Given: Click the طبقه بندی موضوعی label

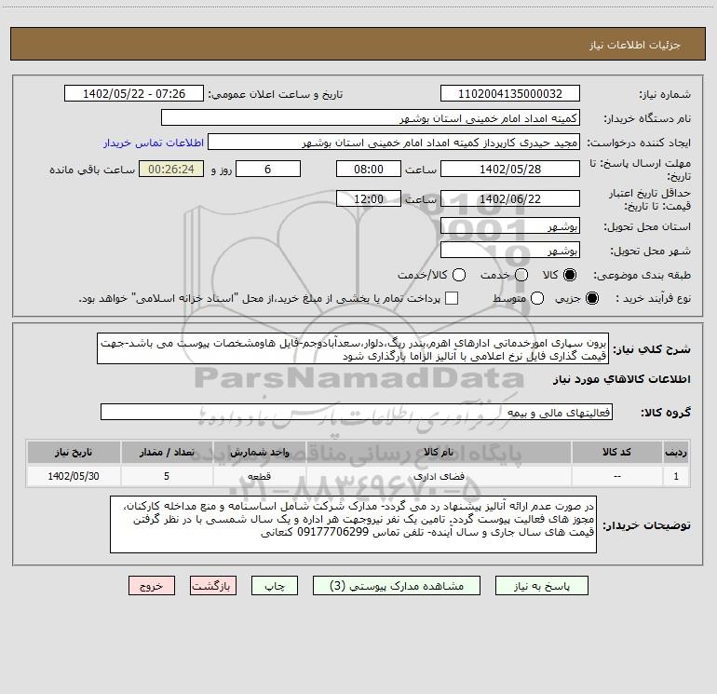Looking at the screenshot, I should tap(642, 276).
